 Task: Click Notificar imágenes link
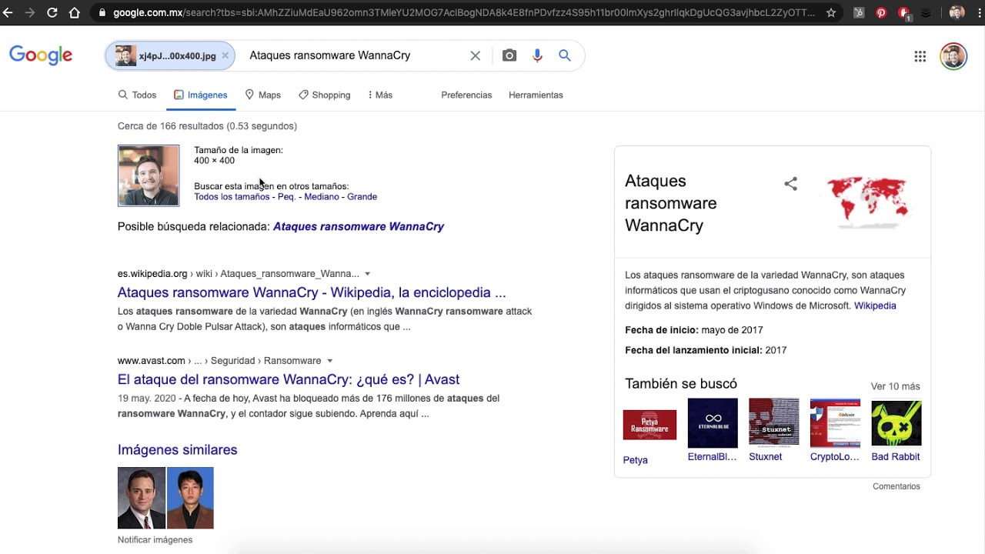click(x=155, y=540)
